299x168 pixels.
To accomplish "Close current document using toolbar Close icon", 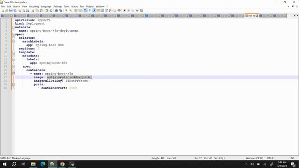I will tap(20, 10).
